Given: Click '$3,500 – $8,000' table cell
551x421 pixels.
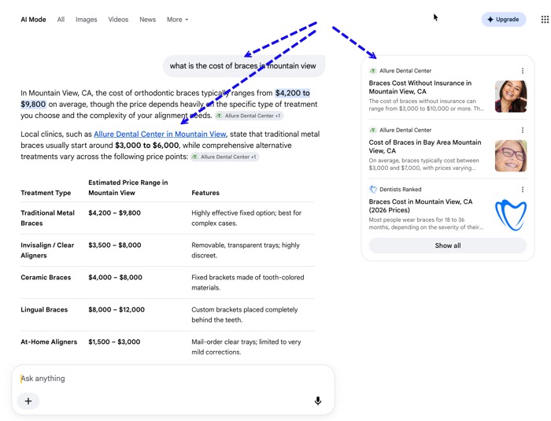Looking at the screenshot, I should coord(115,246).
